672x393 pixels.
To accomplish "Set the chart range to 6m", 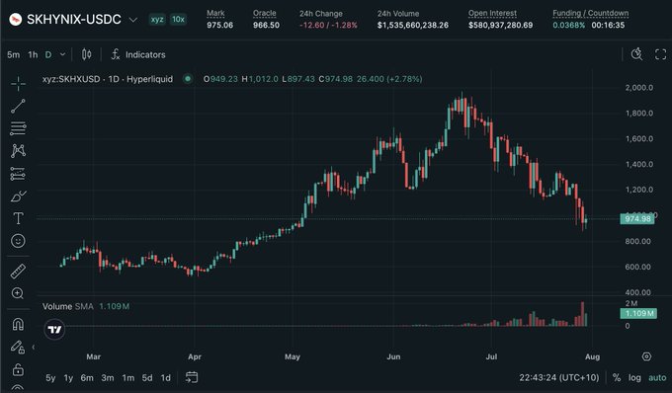I will coord(87,377).
